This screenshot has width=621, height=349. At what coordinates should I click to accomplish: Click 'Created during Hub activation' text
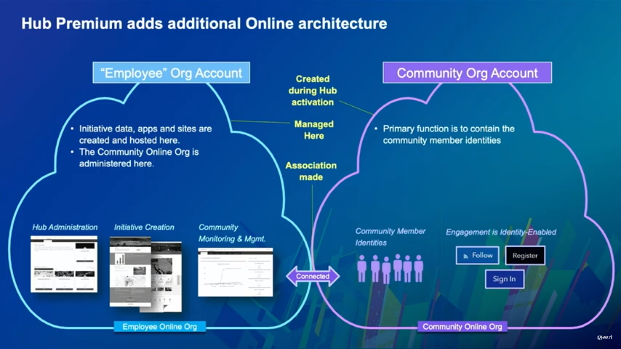point(313,90)
